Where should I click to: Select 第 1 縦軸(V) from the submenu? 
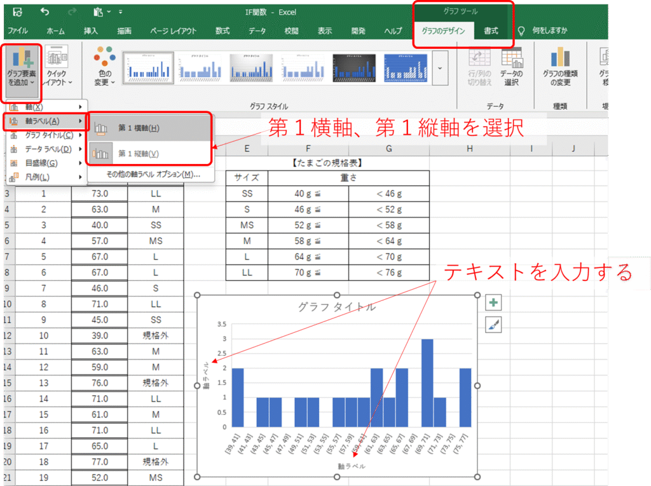pyautogui.click(x=138, y=154)
